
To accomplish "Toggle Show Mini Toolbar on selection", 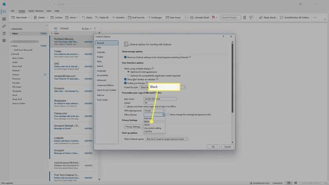I will coord(125,79).
